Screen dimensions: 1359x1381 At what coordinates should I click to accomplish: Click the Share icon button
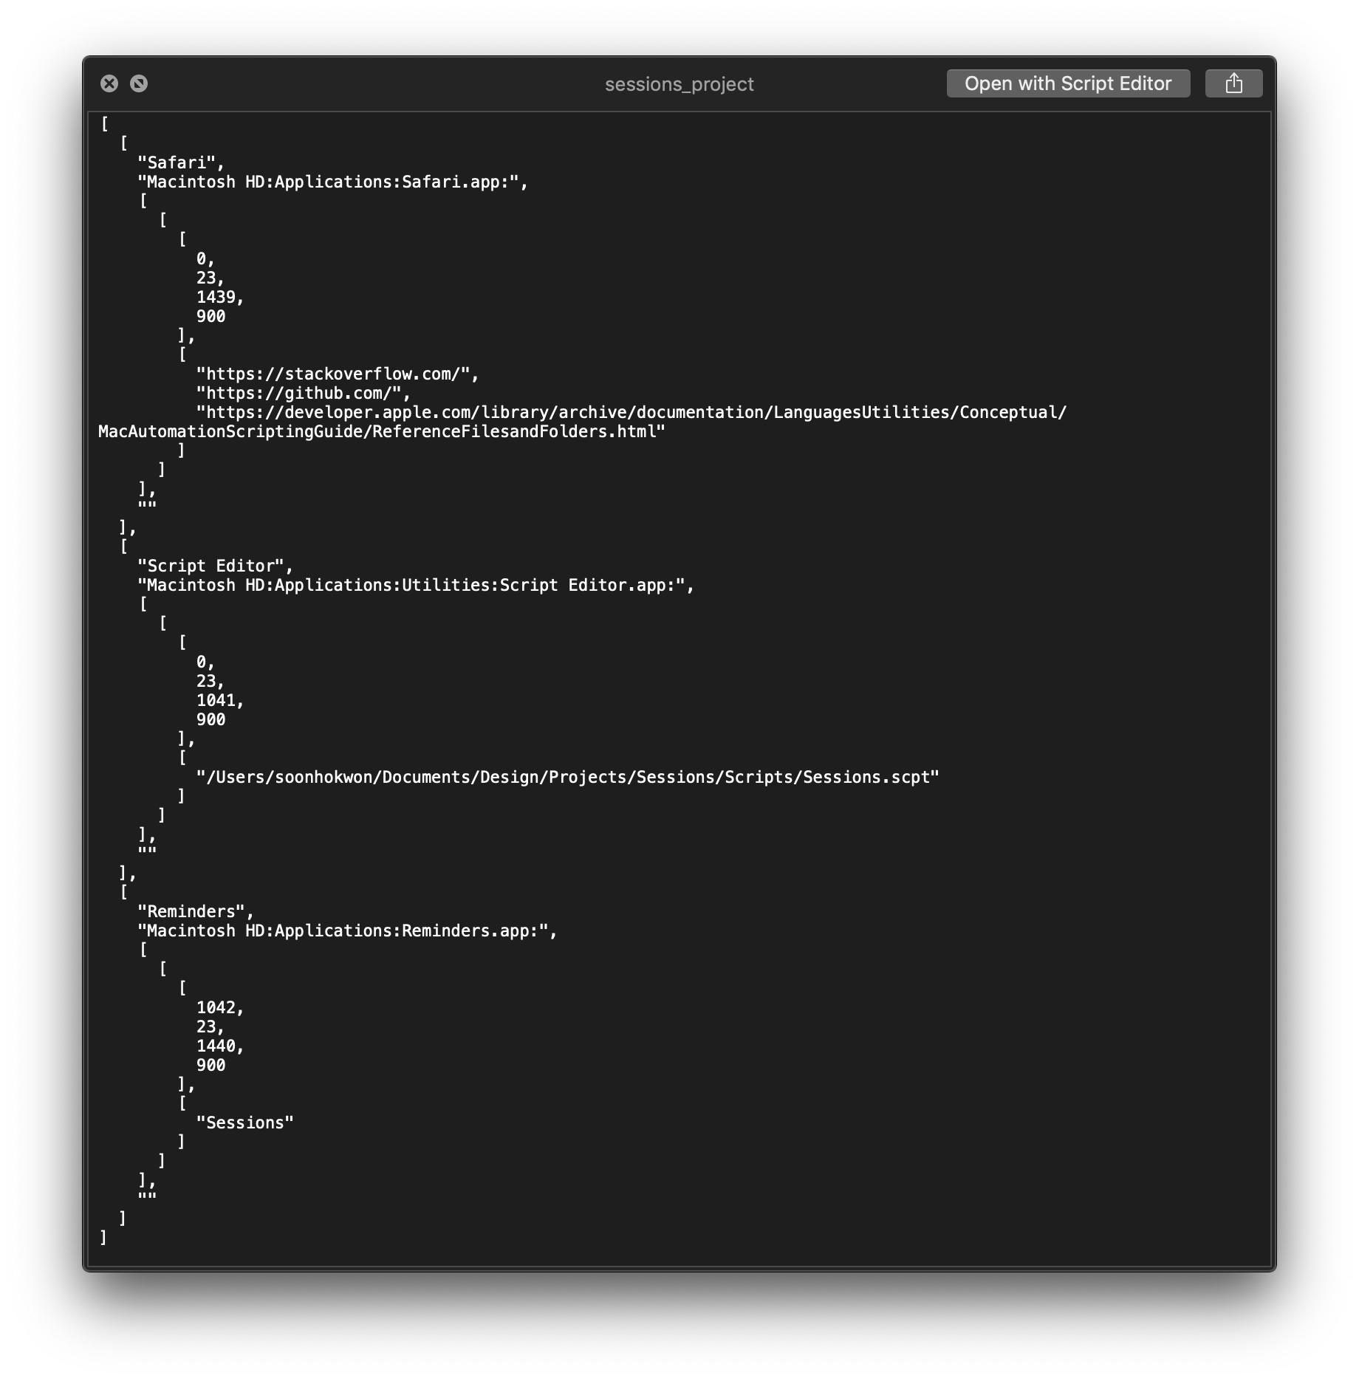(1233, 83)
